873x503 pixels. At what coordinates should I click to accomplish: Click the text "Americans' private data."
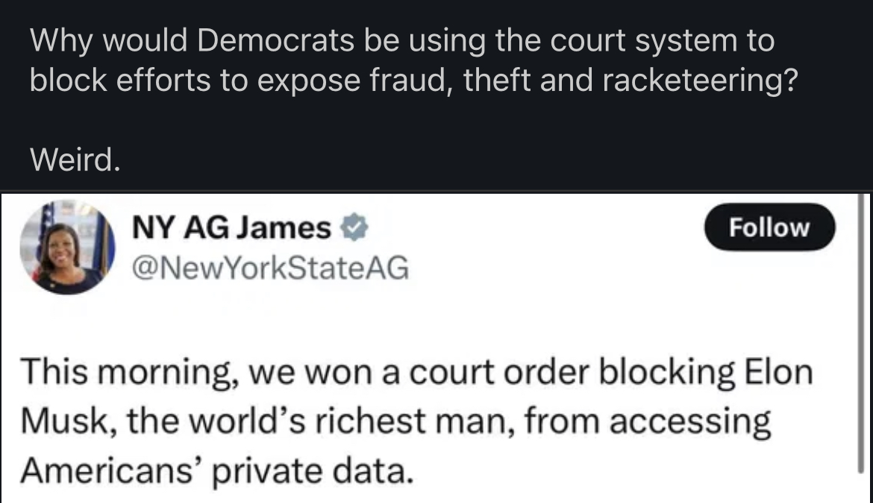216,471
